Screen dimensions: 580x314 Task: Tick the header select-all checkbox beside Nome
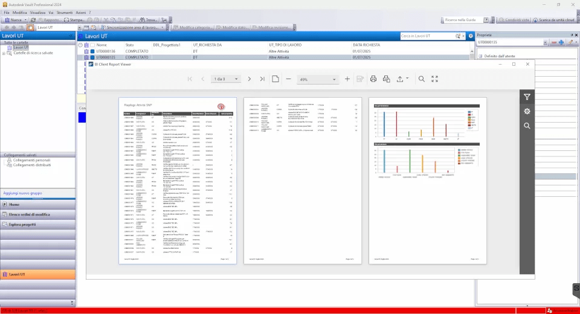(x=92, y=45)
